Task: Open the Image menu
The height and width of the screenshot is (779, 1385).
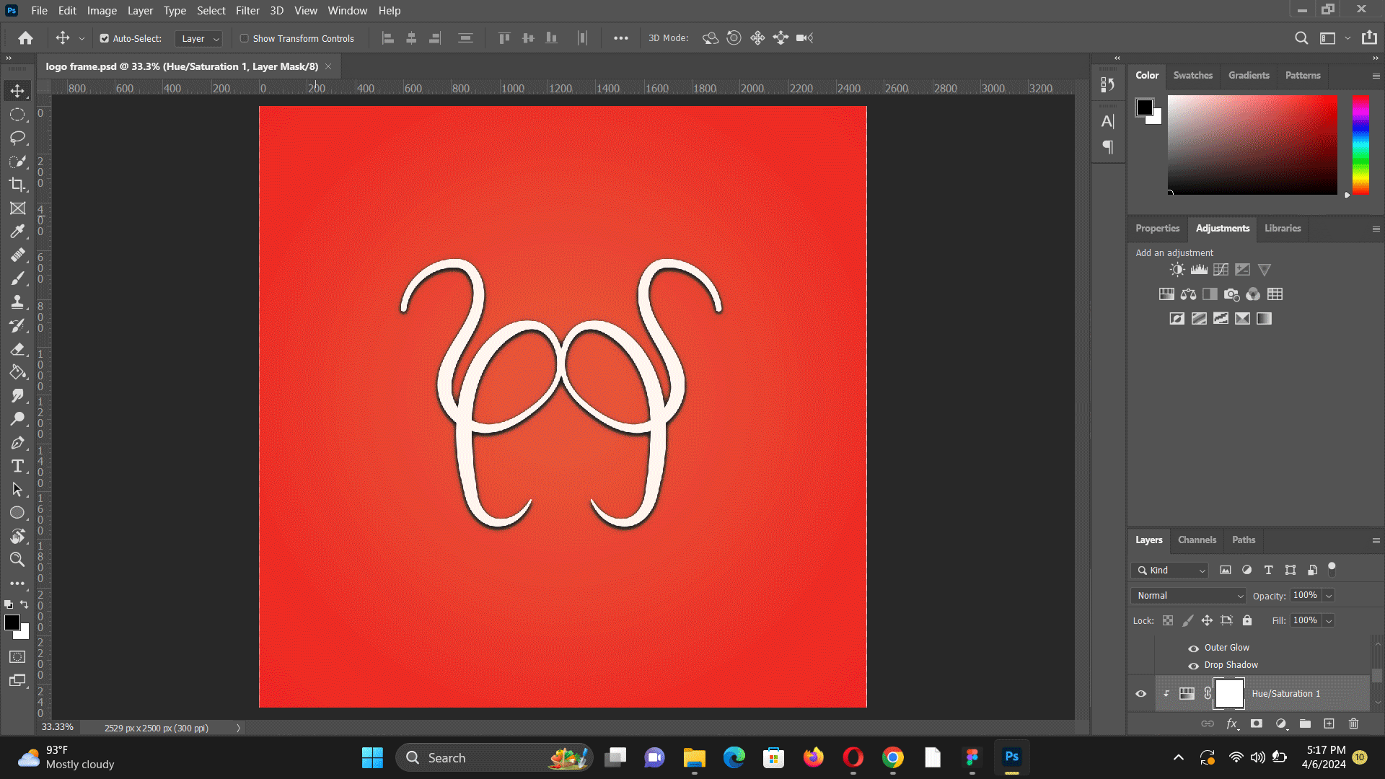Action: pos(102,11)
